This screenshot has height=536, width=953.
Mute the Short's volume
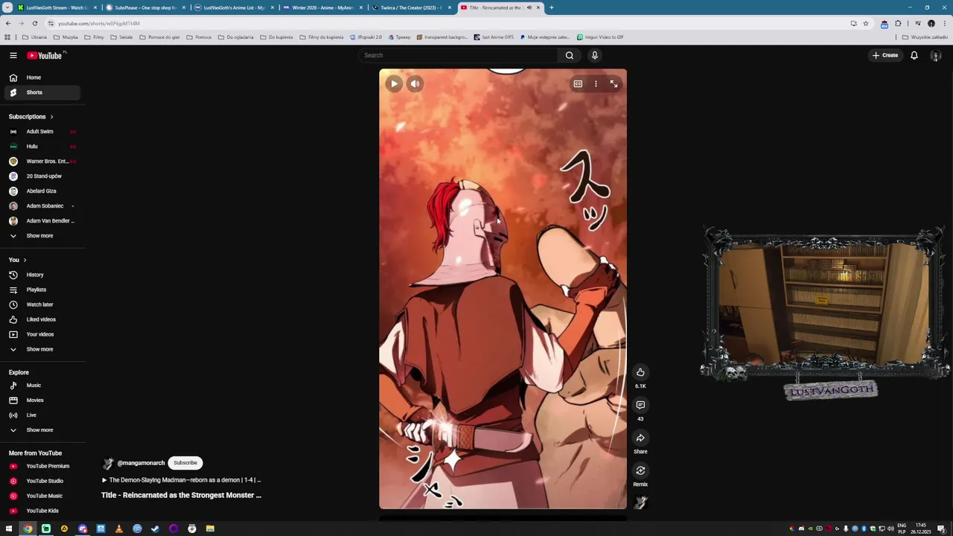(x=415, y=84)
